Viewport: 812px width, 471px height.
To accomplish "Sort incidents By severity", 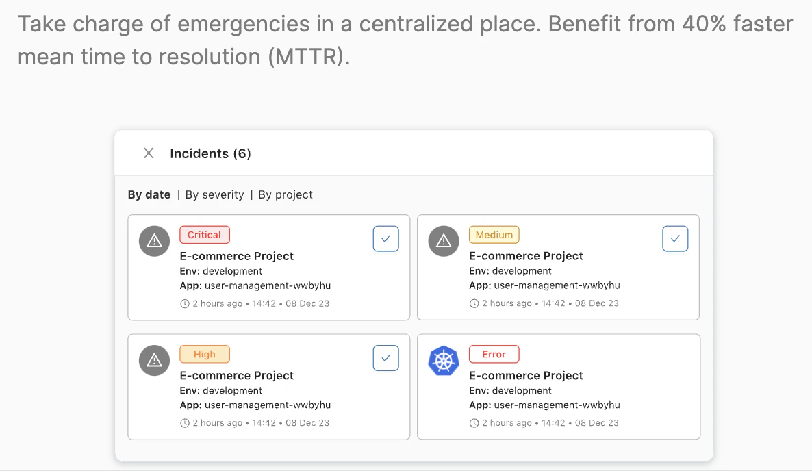I will (x=214, y=194).
